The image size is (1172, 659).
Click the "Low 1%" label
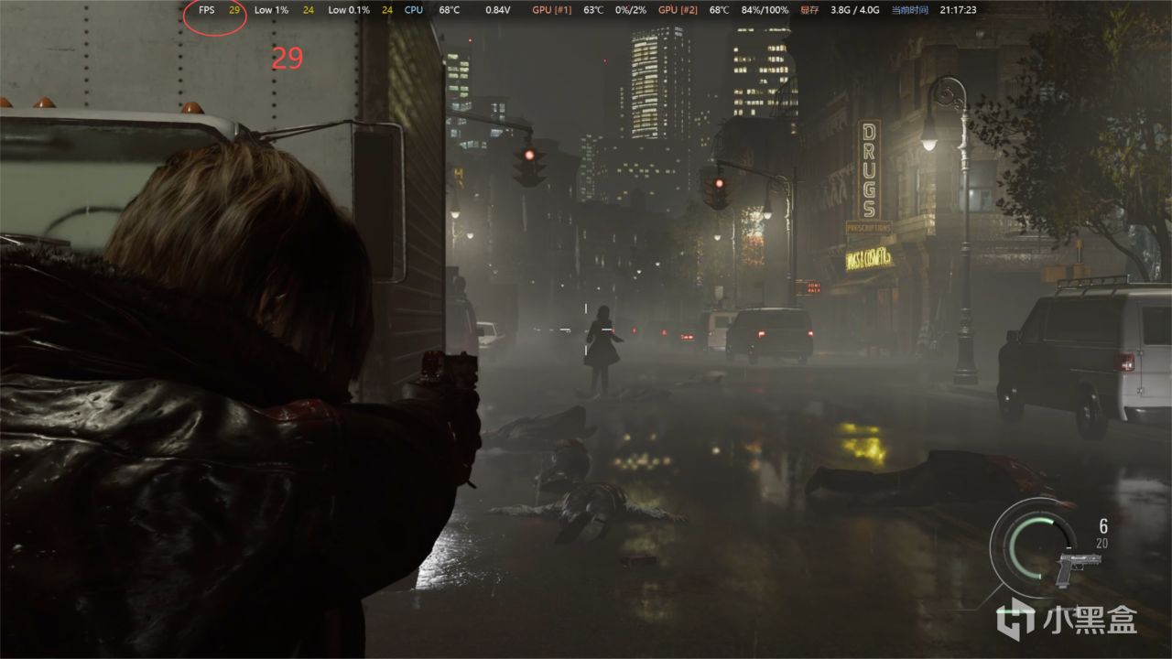(x=271, y=10)
